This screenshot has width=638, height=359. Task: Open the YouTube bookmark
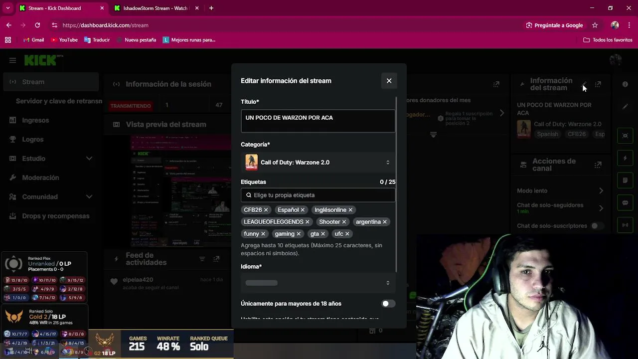pos(64,40)
